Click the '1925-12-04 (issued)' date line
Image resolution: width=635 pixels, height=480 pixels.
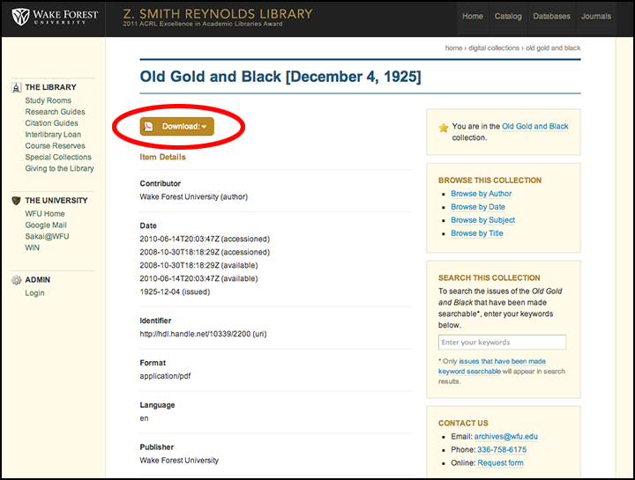pyautogui.click(x=175, y=292)
